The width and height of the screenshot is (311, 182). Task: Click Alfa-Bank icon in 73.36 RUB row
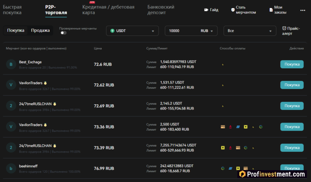[230, 127]
